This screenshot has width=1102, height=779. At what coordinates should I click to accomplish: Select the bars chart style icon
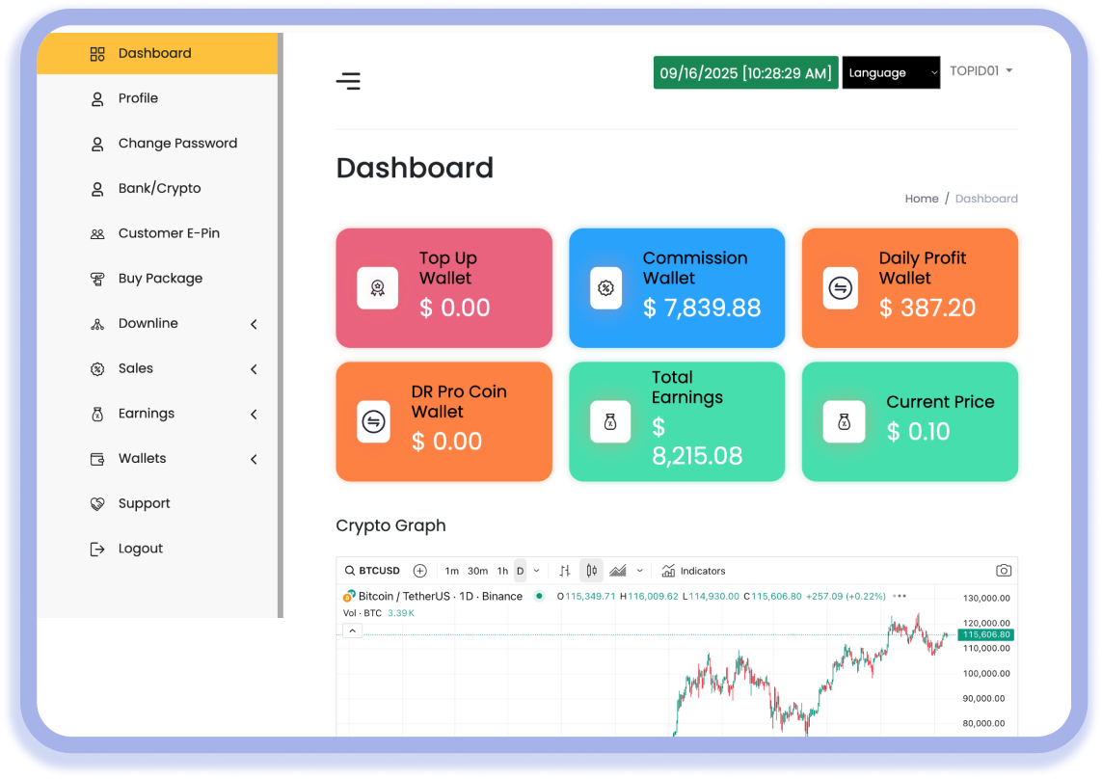click(565, 571)
